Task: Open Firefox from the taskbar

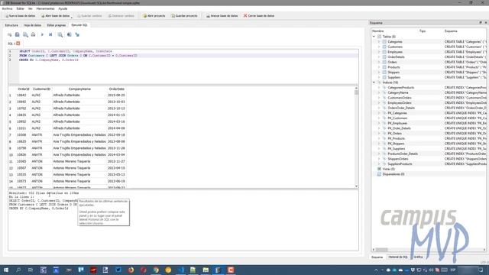Action: pyautogui.click(x=131, y=270)
